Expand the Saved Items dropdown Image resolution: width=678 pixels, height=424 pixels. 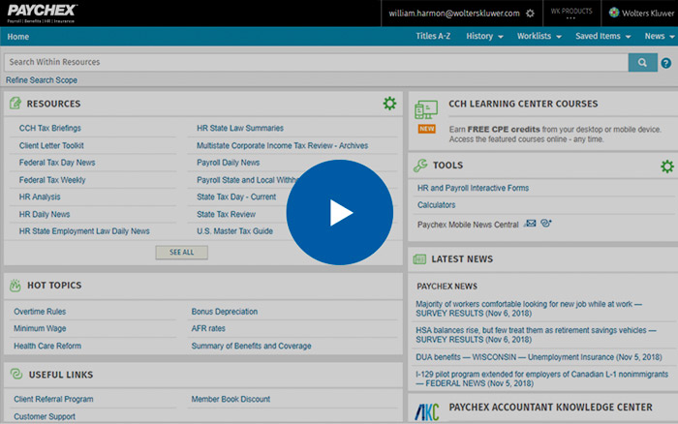point(602,37)
